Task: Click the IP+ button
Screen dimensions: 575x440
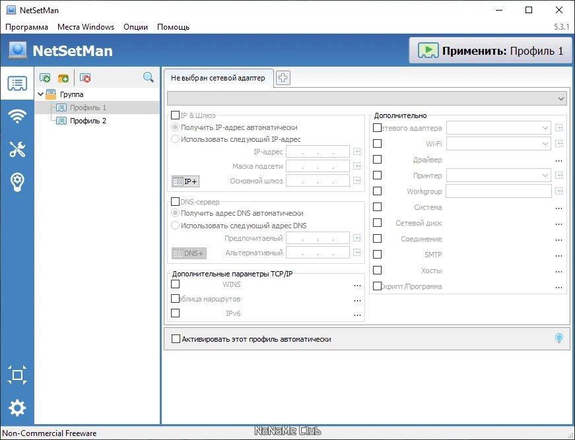Action: click(x=186, y=181)
